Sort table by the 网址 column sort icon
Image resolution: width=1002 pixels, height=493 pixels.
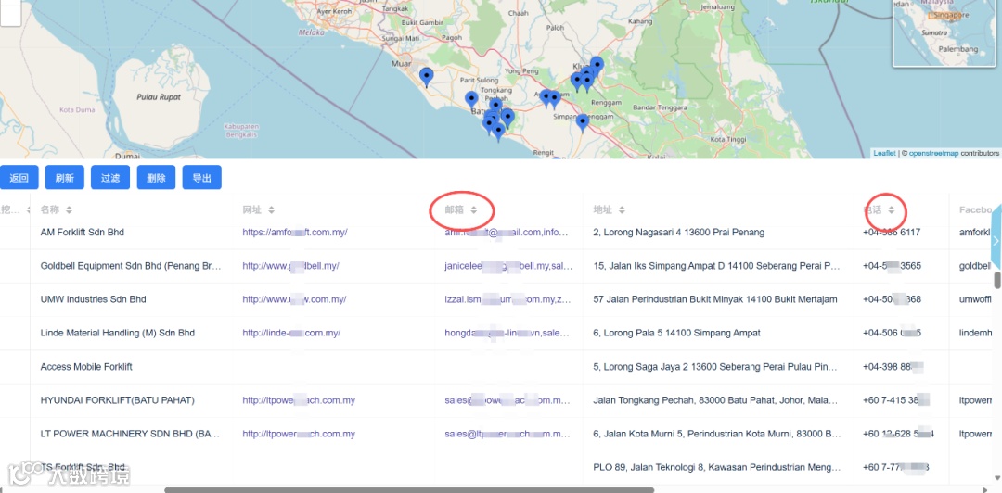point(271,210)
